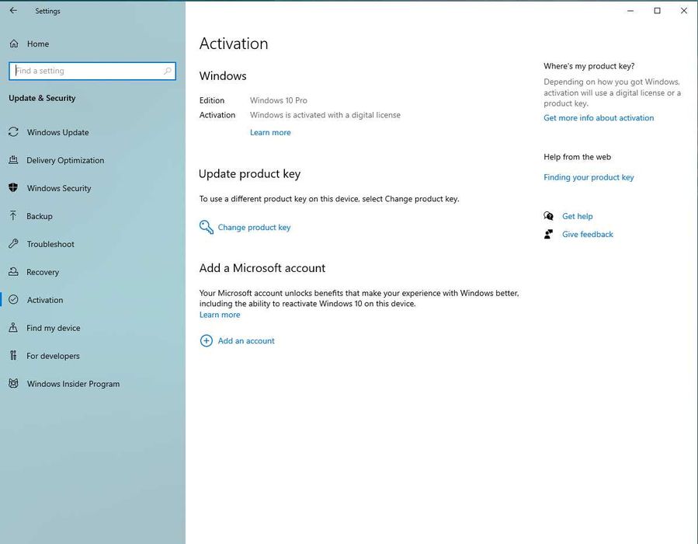This screenshot has width=698, height=544.
Task: Click the Home house icon
Action: [x=13, y=44]
